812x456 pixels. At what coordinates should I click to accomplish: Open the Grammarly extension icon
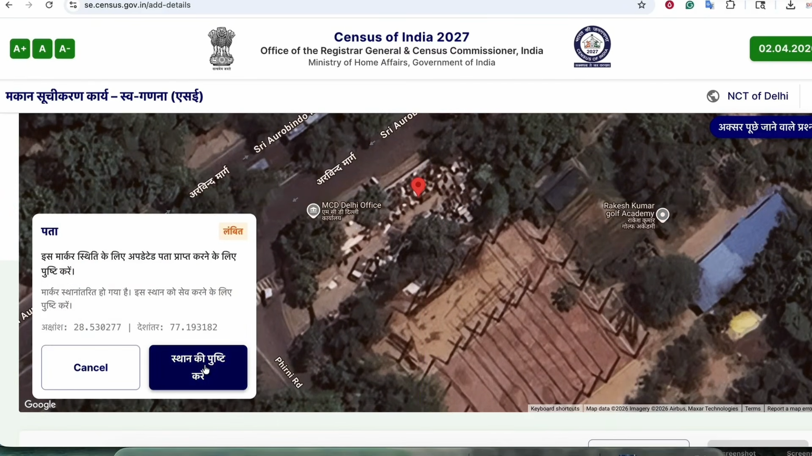pos(689,5)
